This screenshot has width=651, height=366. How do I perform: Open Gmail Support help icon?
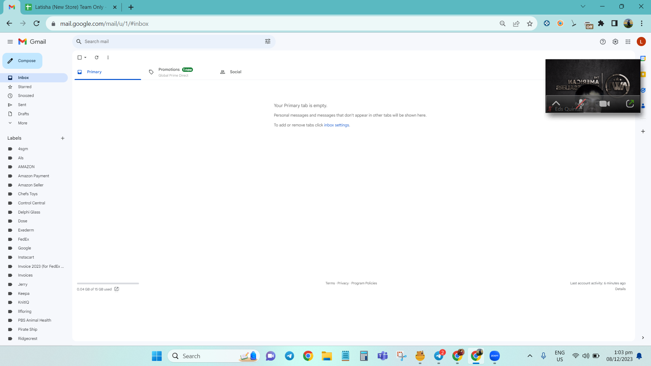point(603,42)
